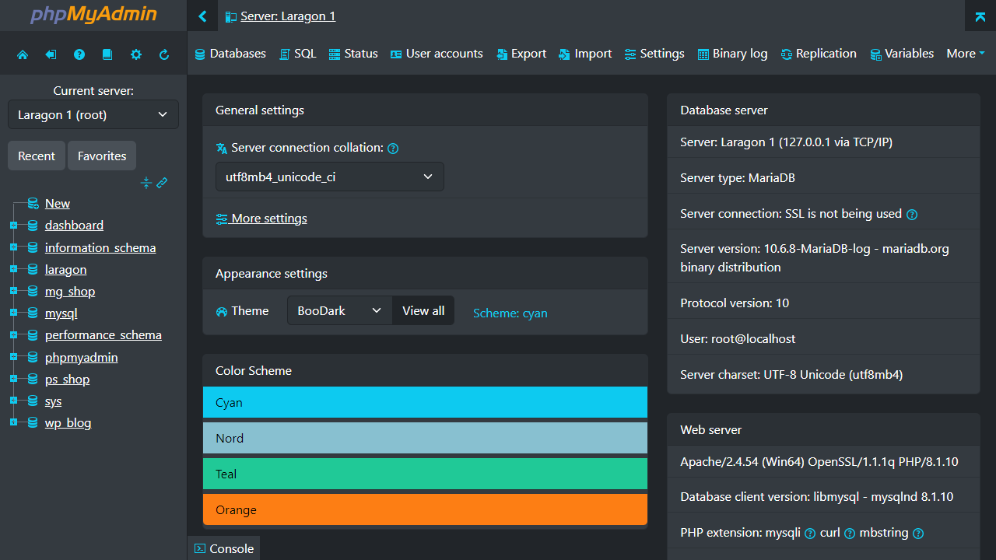Open the Console panel
This screenshot has width=996, height=560.
click(x=223, y=548)
